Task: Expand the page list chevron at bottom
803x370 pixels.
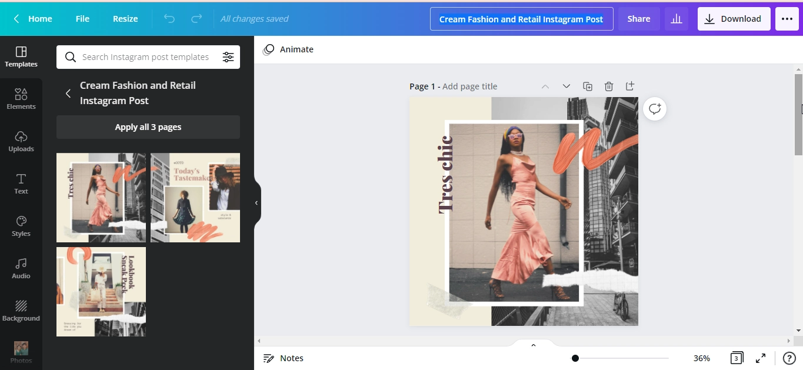Action: click(533, 345)
